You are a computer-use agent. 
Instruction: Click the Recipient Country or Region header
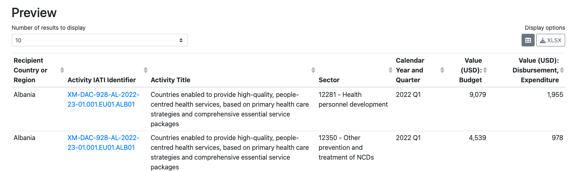(31, 70)
